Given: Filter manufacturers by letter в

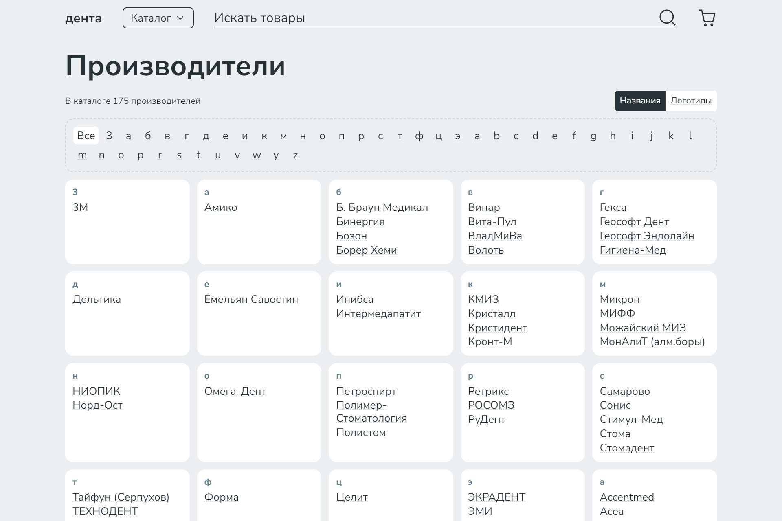Looking at the screenshot, I should (x=167, y=136).
